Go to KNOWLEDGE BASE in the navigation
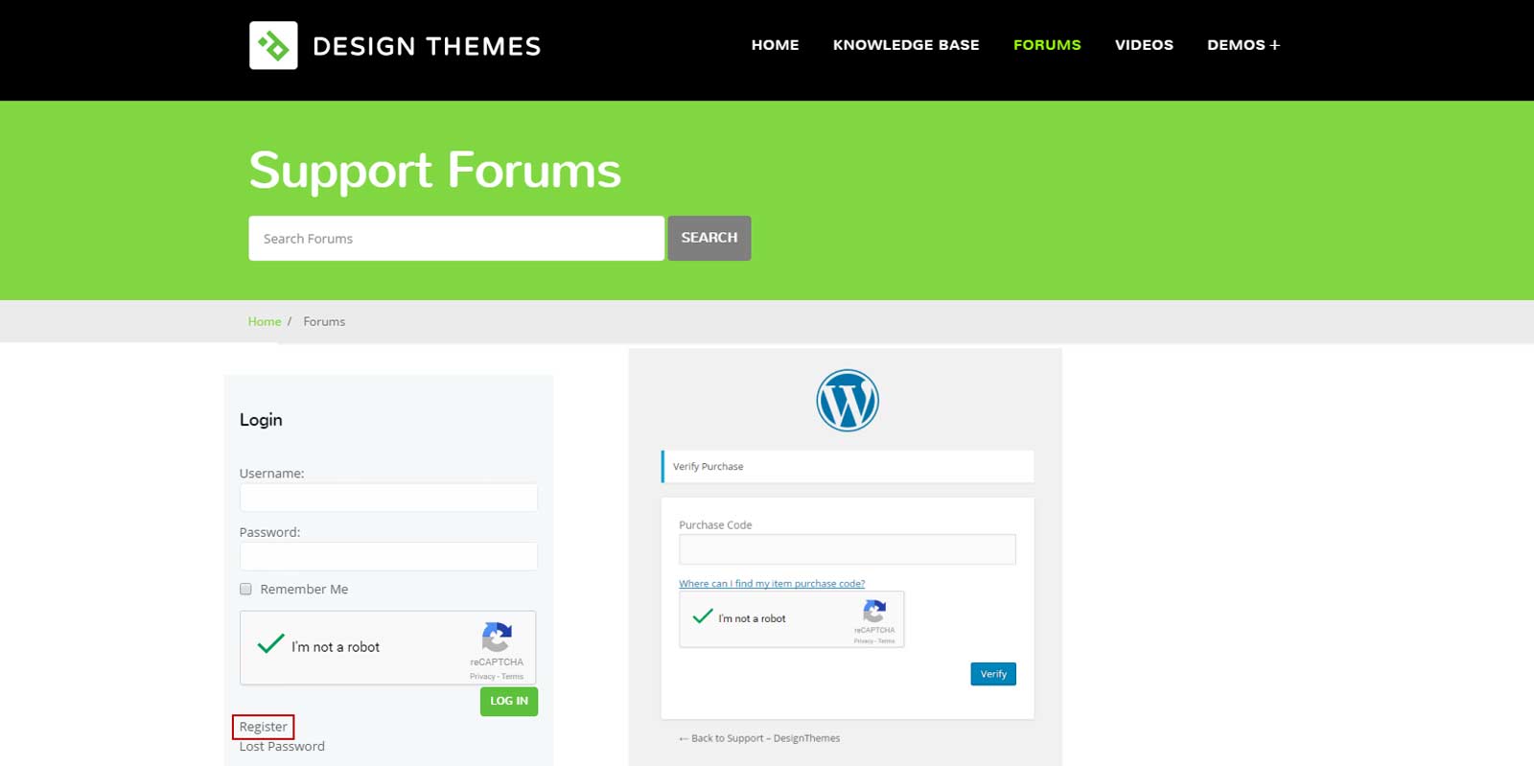1534x766 pixels. [x=906, y=45]
